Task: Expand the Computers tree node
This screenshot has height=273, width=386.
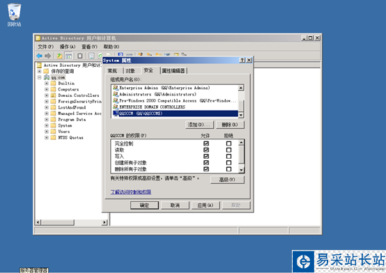Action: 47,89
